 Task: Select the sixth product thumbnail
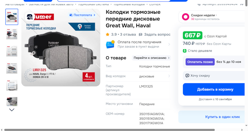point(12,101)
